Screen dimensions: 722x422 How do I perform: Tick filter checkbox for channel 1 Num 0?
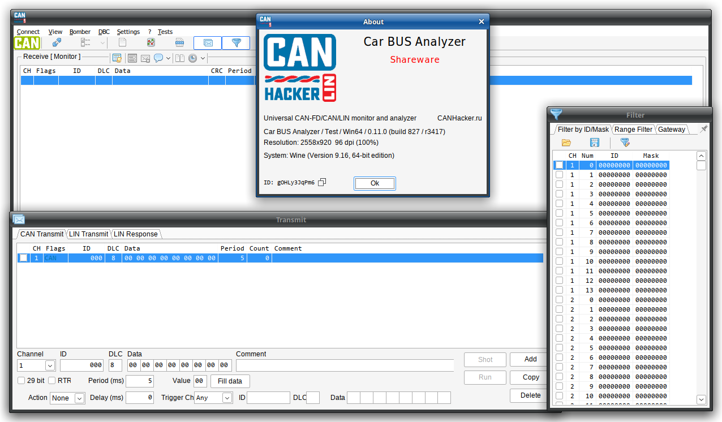pyautogui.click(x=559, y=165)
